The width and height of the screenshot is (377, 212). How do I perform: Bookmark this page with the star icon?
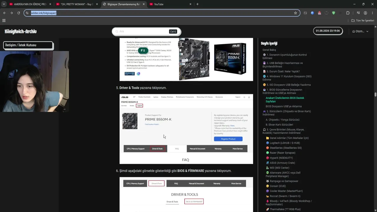click(x=295, y=13)
